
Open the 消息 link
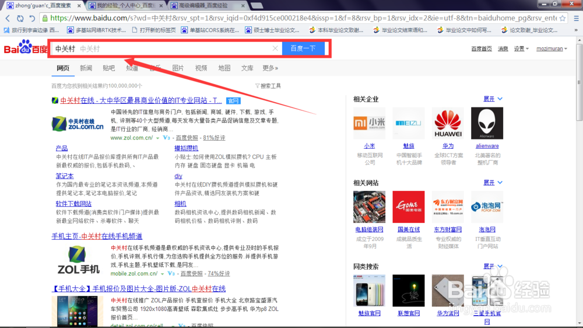pyautogui.click(x=503, y=49)
